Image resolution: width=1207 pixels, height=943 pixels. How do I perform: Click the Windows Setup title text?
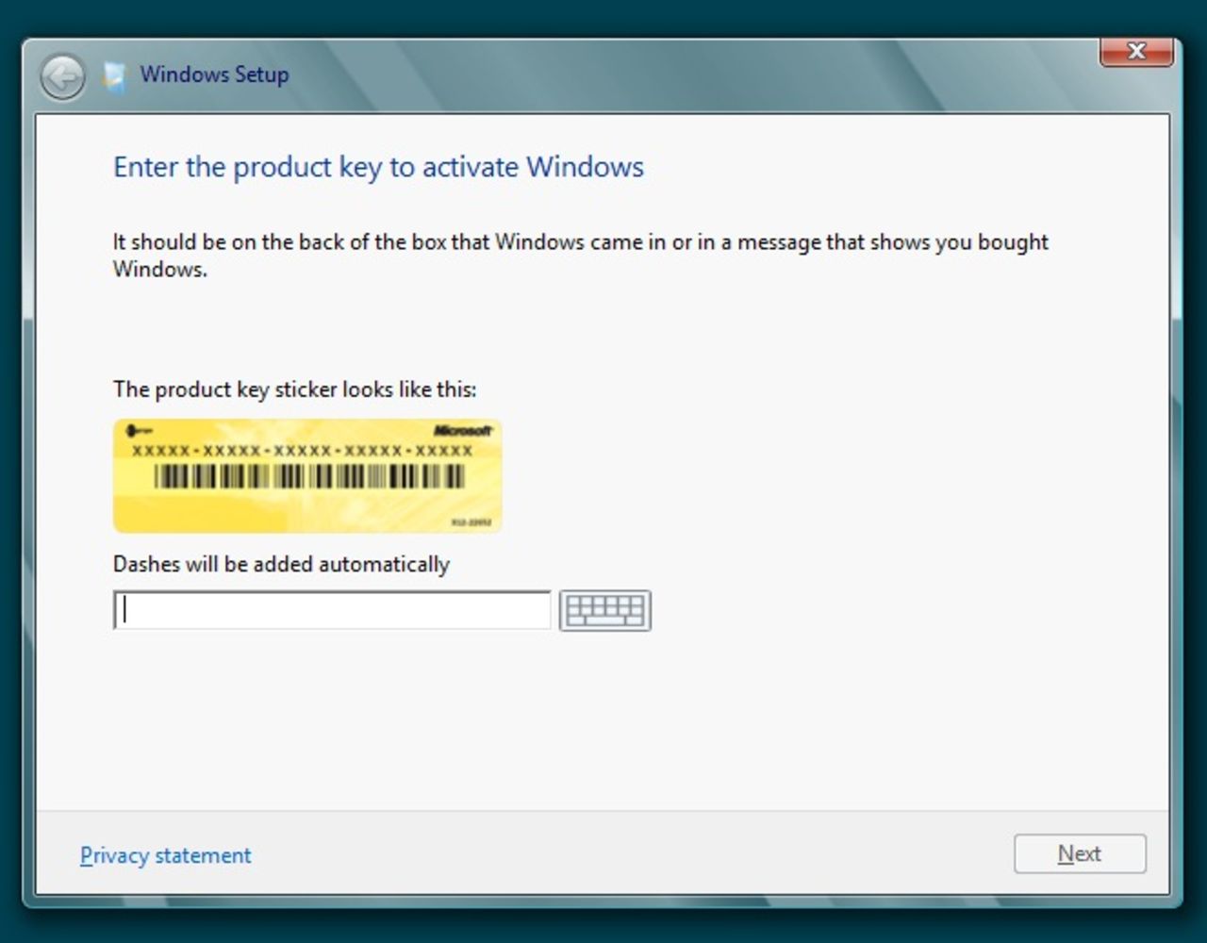[214, 74]
